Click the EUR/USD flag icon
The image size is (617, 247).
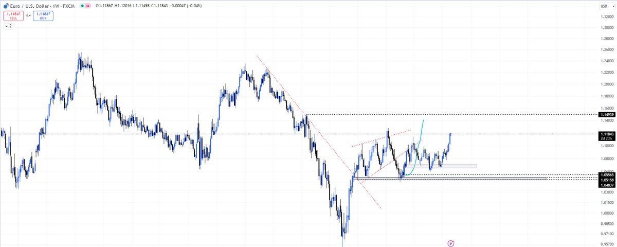[x=5, y=6]
